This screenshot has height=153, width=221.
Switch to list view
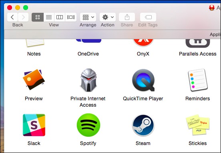pyautogui.click(x=49, y=17)
